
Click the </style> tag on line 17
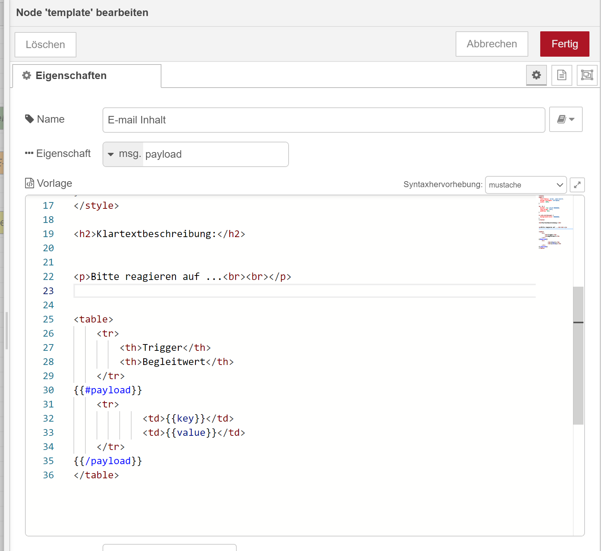pyautogui.click(x=96, y=205)
